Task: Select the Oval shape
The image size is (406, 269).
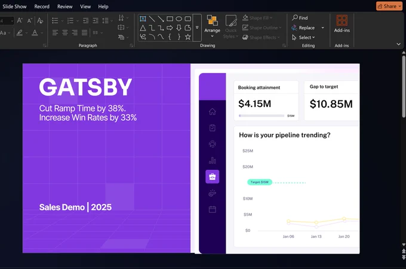Action: (x=179, y=19)
